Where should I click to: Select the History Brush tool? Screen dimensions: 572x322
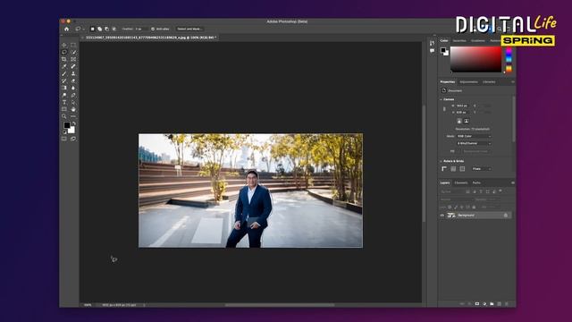64,80
